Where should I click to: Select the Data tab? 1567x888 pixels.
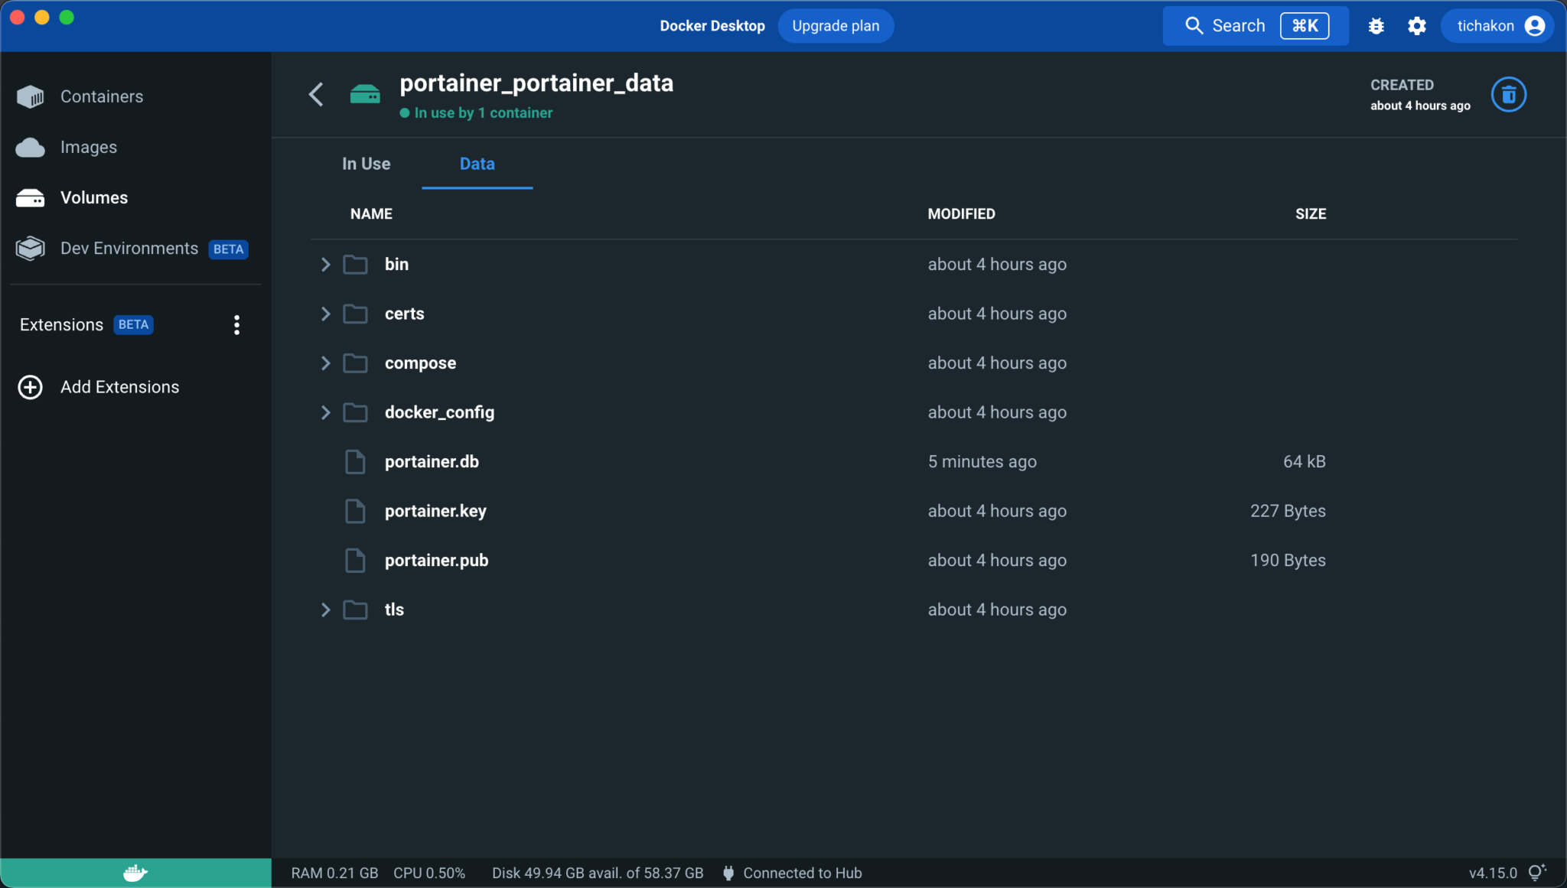pyautogui.click(x=477, y=164)
